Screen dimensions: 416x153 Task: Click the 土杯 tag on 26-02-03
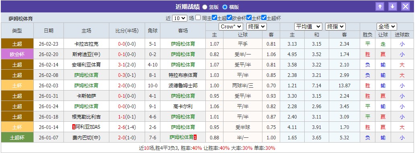(x=17, y=86)
